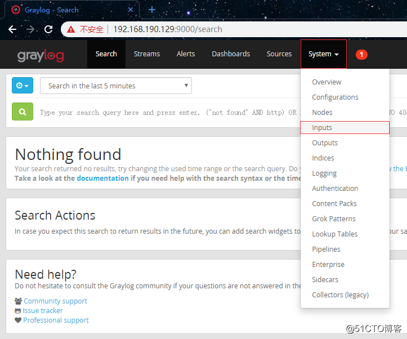Screen dimensions: 407x339
Task: Open the Professional support link
Action: pos(56,320)
